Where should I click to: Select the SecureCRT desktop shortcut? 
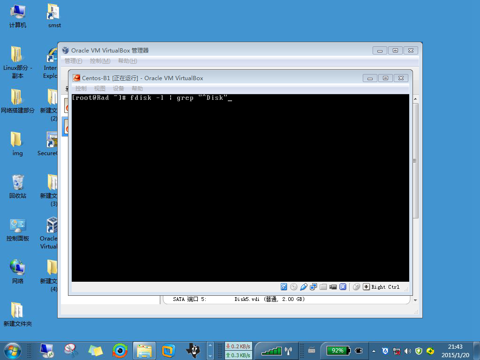[48, 144]
